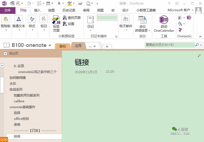This screenshot has height=142, width=204.
Task: Click the Onetastic custom styles AA icon
Action: (x=180, y=24)
